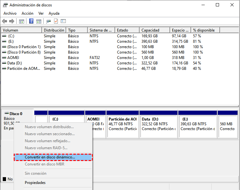Click the red checkmark properties icon
Viewport: 240px width, 190px height.
point(56,21)
